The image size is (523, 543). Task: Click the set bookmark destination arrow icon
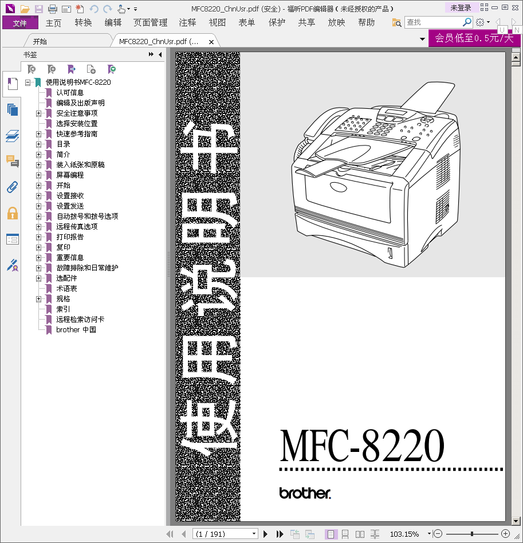coord(72,69)
